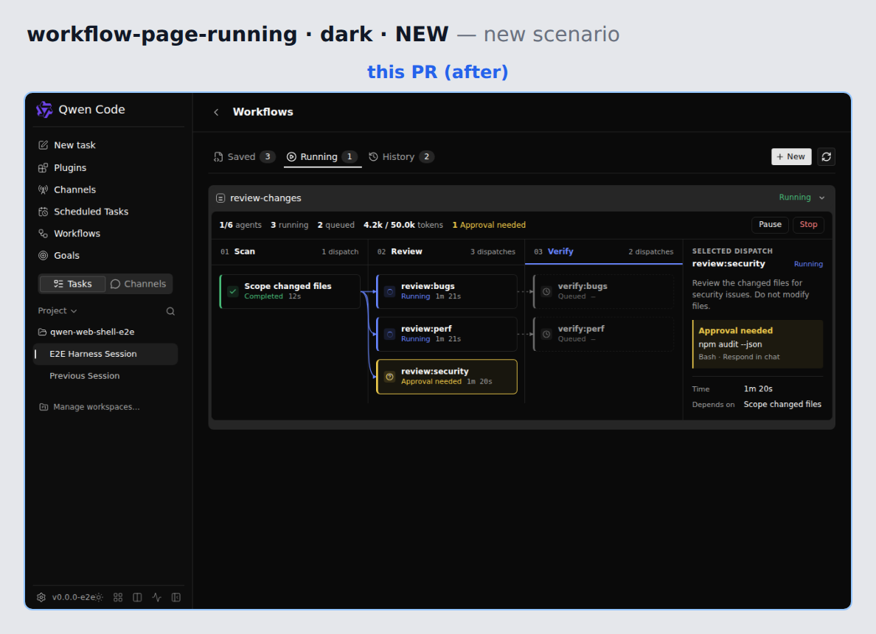Click the Goals target icon

[x=43, y=255]
